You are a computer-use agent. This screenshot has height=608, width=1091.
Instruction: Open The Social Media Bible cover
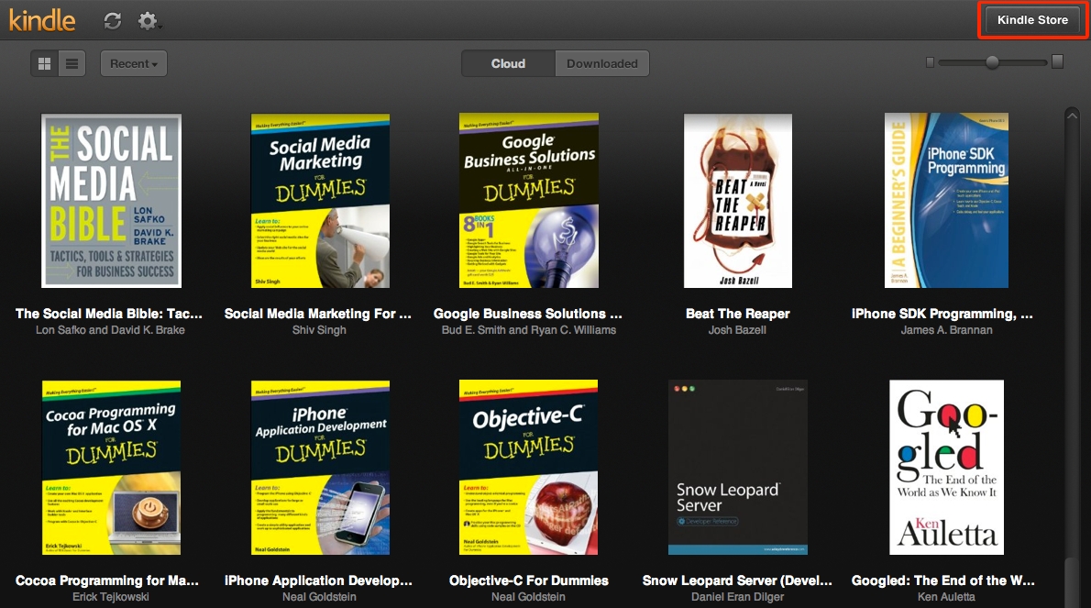pyautogui.click(x=111, y=201)
